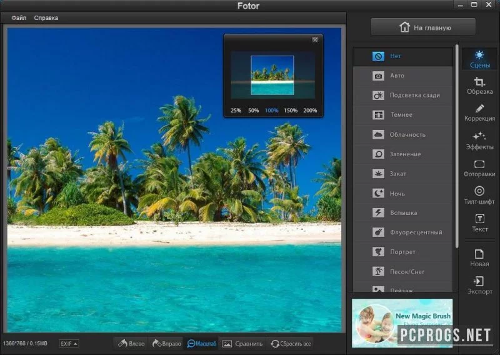The height and width of the screenshot is (355, 500).
Task: Go to 'На главную' home button
Action: pos(423,27)
